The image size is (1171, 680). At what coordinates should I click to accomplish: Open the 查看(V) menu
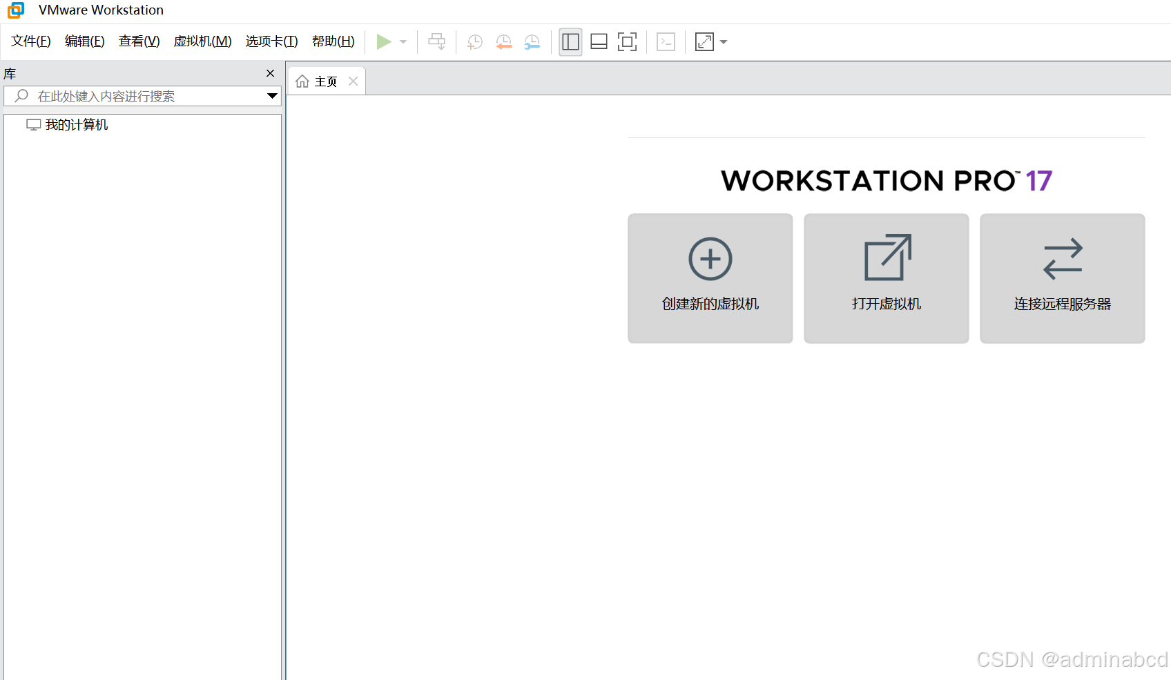point(139,41)
